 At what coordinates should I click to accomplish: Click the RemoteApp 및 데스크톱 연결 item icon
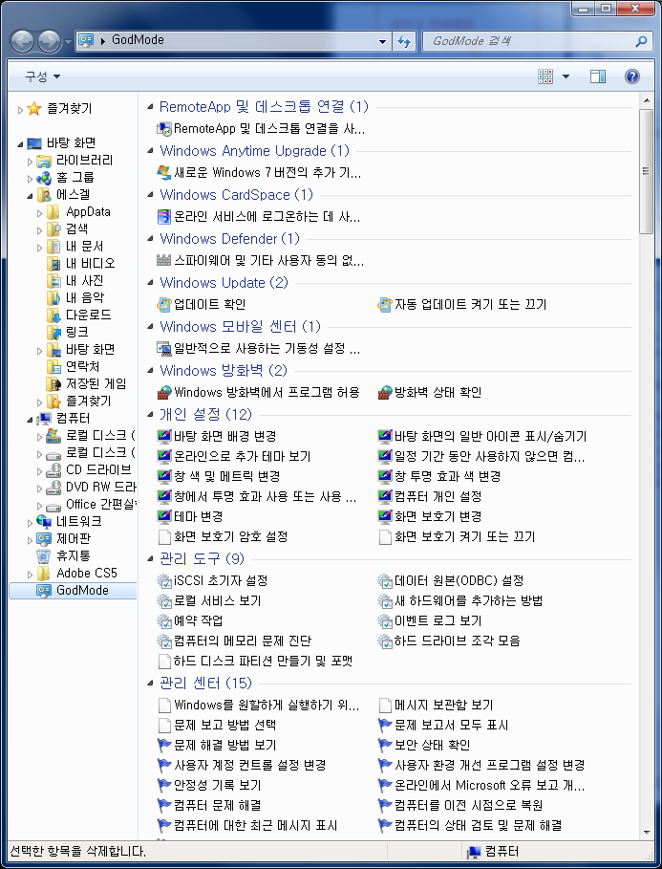coord(164,128)
